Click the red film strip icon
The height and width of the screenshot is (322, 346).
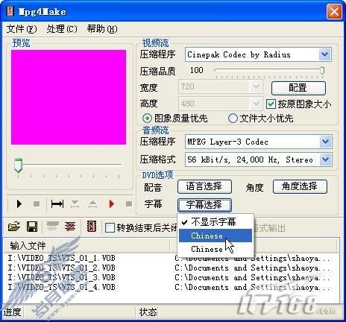(x=92, y=227)
